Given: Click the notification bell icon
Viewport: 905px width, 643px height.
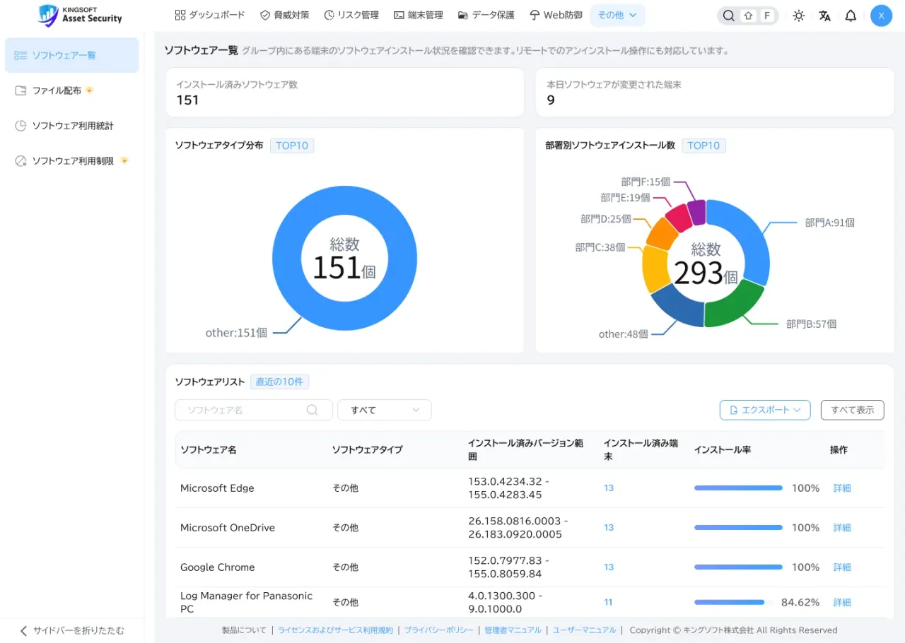Looking at the screenshot, I should pos(851,16).
